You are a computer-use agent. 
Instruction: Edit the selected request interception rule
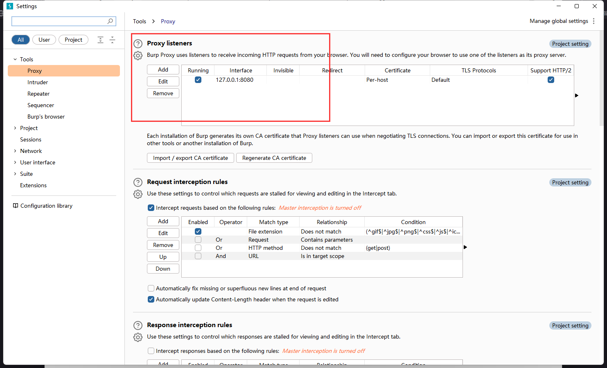tap(163, 233)
